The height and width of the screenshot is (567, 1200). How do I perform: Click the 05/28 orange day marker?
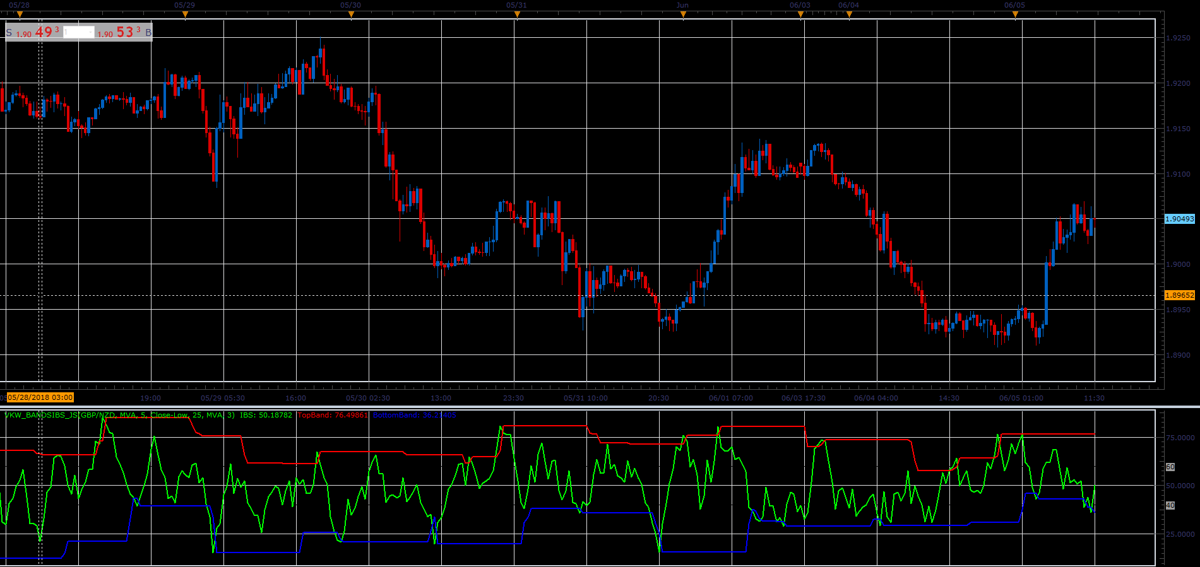pos(20,14)
